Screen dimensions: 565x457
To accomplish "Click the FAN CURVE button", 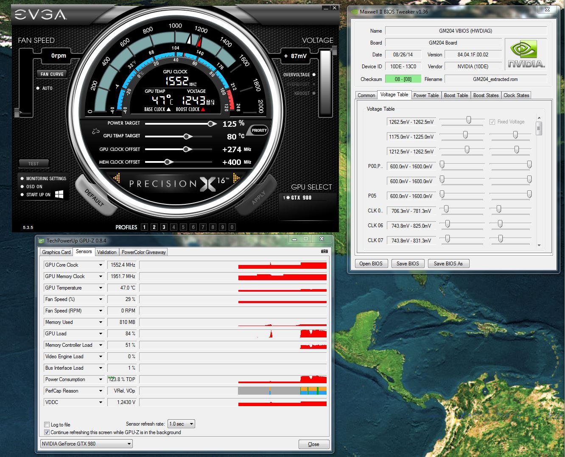I will 52,74.
